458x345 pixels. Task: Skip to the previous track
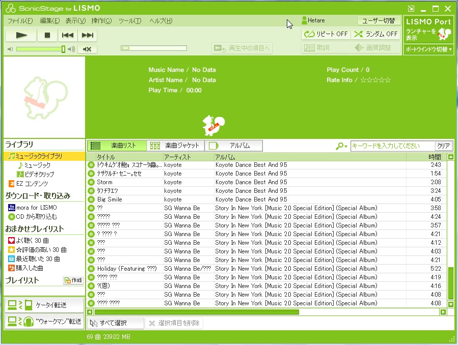click(x=67, y=35)
